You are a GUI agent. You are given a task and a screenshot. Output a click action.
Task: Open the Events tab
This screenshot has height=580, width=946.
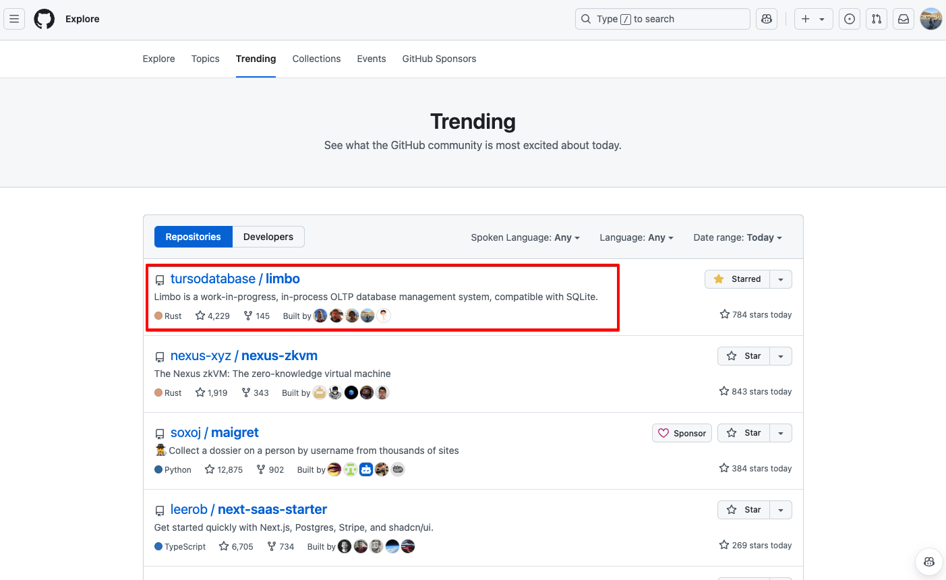(372, 59)
